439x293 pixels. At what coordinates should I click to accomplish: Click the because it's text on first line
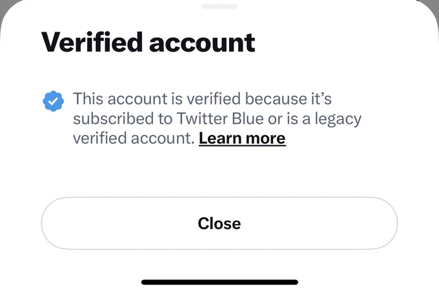click(x=289, y=99)
